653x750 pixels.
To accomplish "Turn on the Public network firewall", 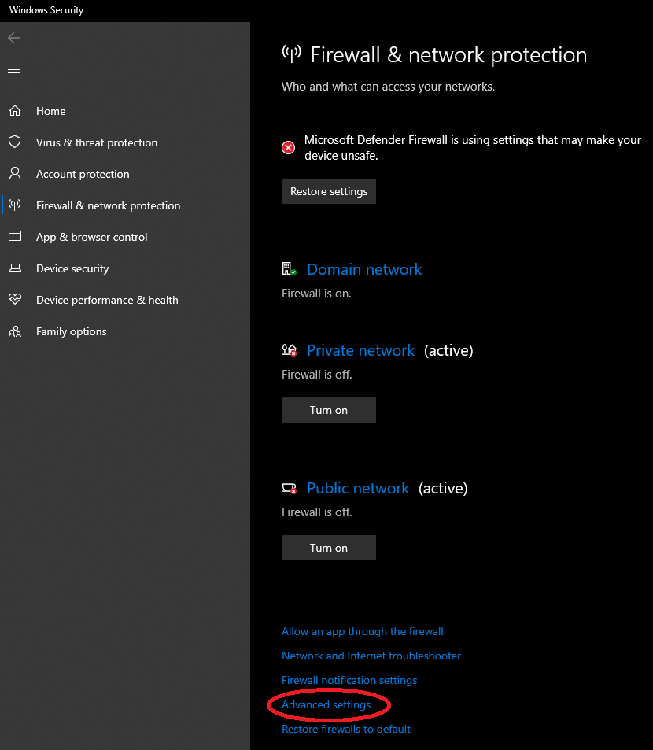I will (x=329, y=548).
